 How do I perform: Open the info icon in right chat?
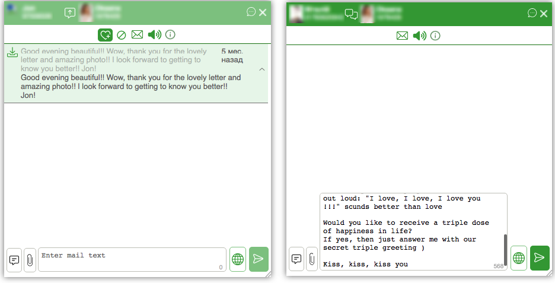point(435,36)
